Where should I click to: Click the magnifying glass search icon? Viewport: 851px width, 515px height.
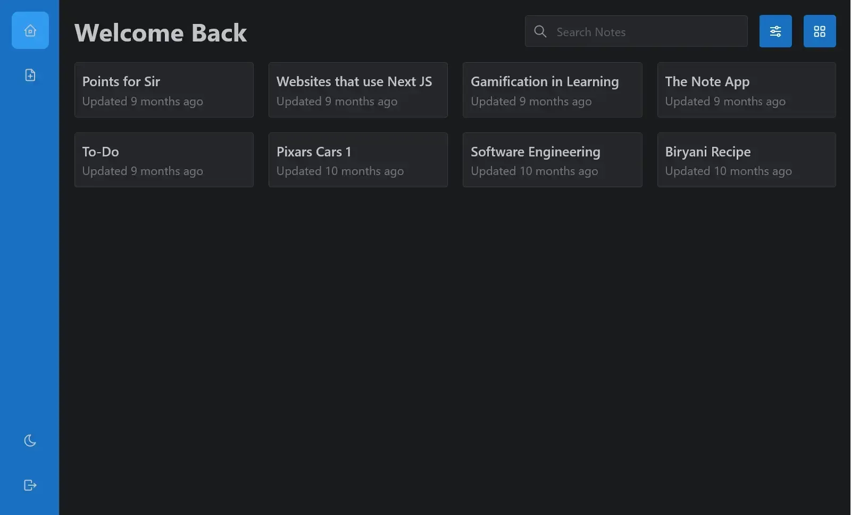[540, 31]
